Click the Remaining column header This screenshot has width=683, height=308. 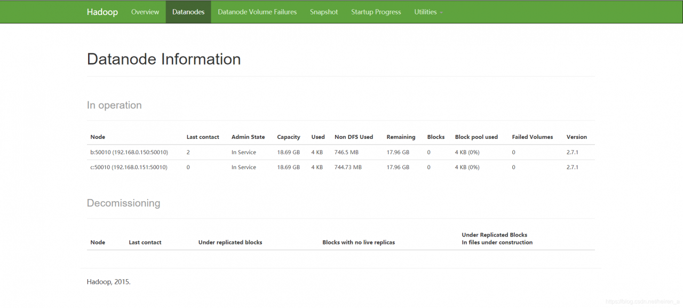tap(401, 137)
